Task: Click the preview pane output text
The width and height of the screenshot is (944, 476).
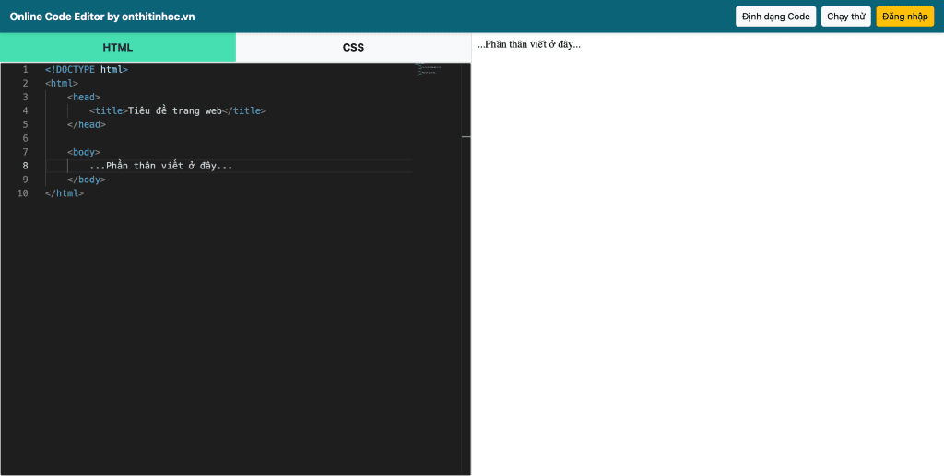Action: point(529,44)
